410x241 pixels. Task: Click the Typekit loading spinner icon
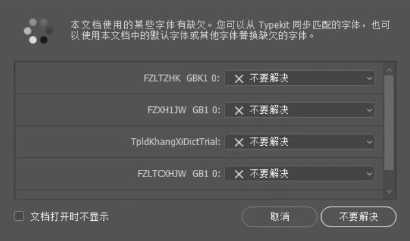pos(38,31)
